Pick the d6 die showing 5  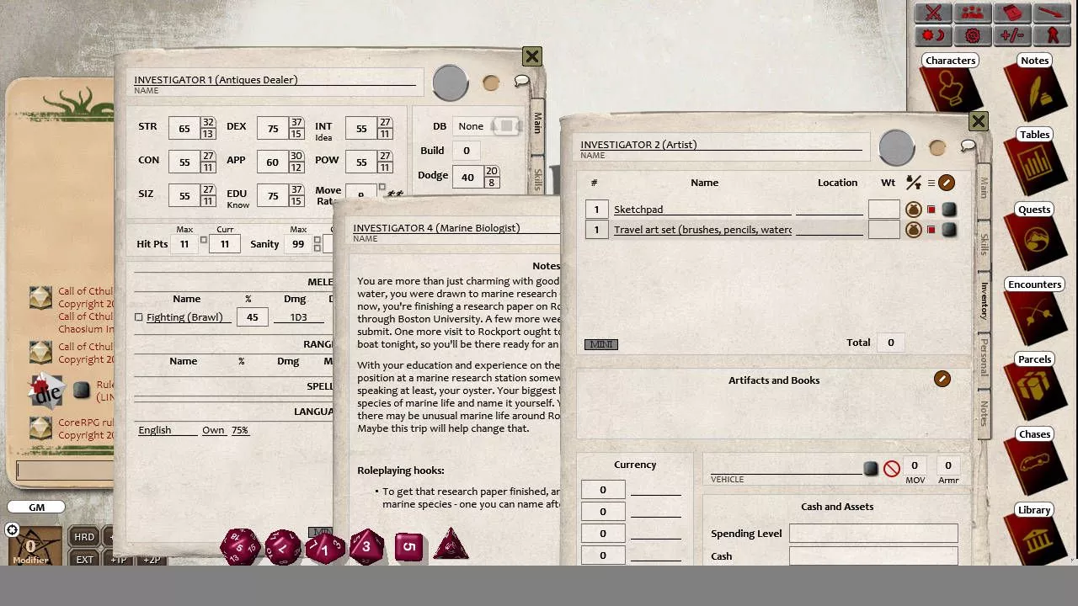[x=408, y=547]
